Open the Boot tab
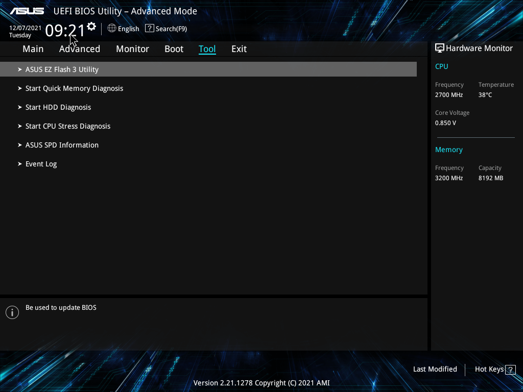Screen dimensions: 523x392 [x=174, y=48]
